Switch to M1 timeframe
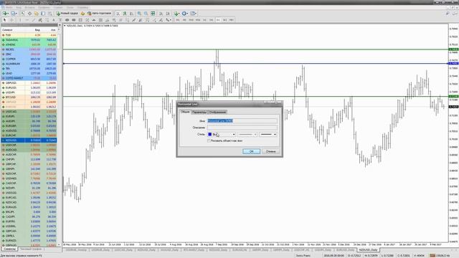 [178, 20]
